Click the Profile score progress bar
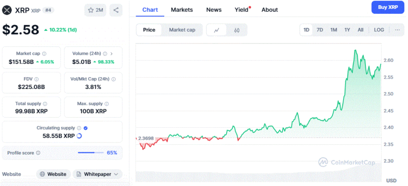This screenshot has width=408, height=186. click(x=91, y=152)
